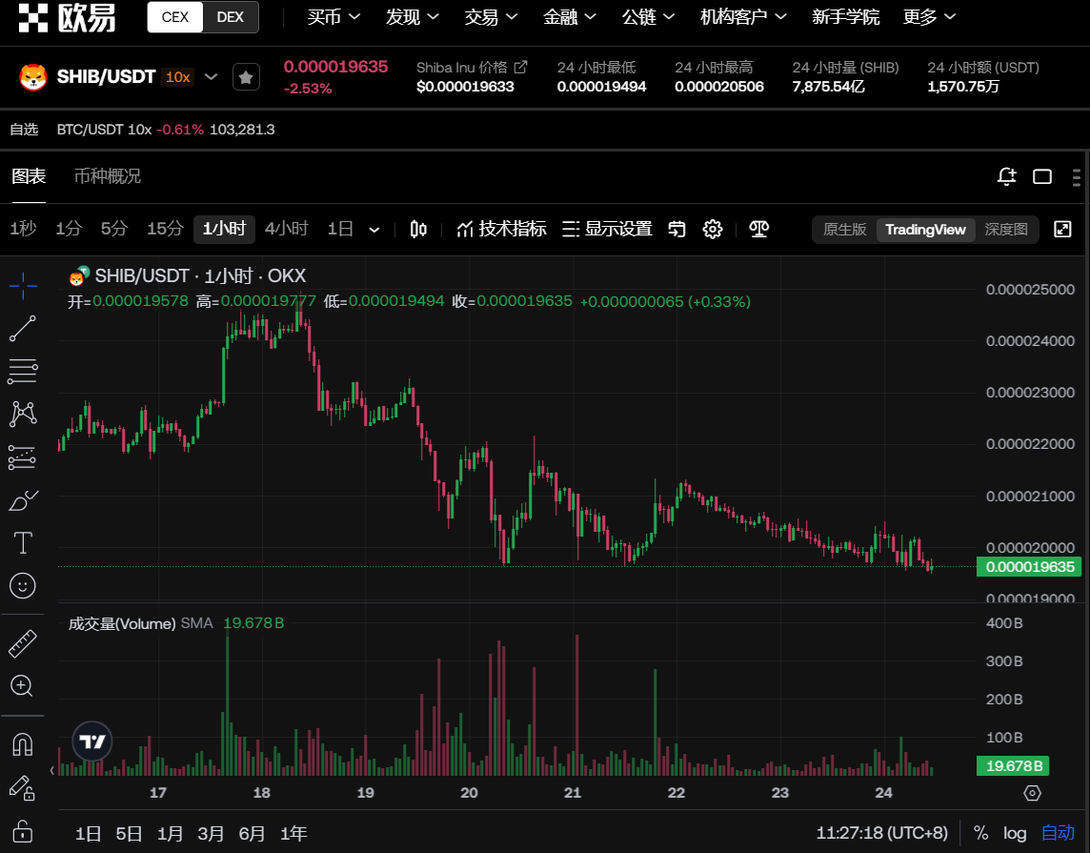
Task: Open the candlestick chart style icon
Action: [418, 229]
